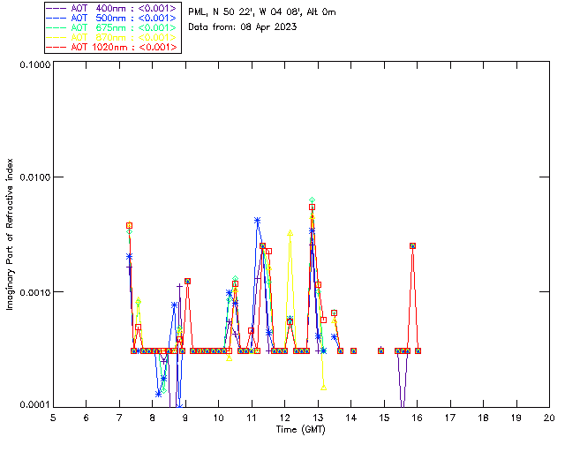Click the x-axis tick label 10
565x452 pixels.
tap(218, 418)
